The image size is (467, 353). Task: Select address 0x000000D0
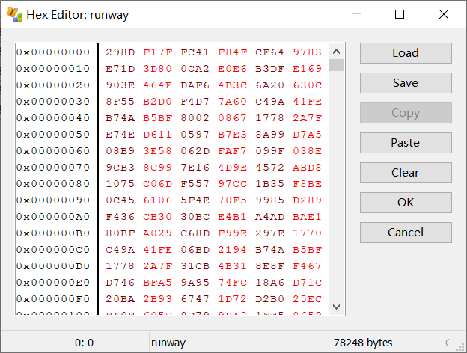click(x=53, y=265)
